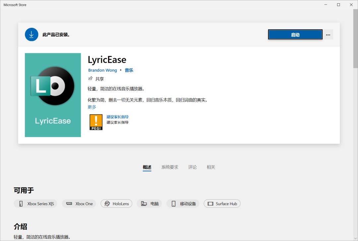This screenshot has width=358, height=241.
Task: Click the vertical scrollbar thumb
Action: point(355,38)
